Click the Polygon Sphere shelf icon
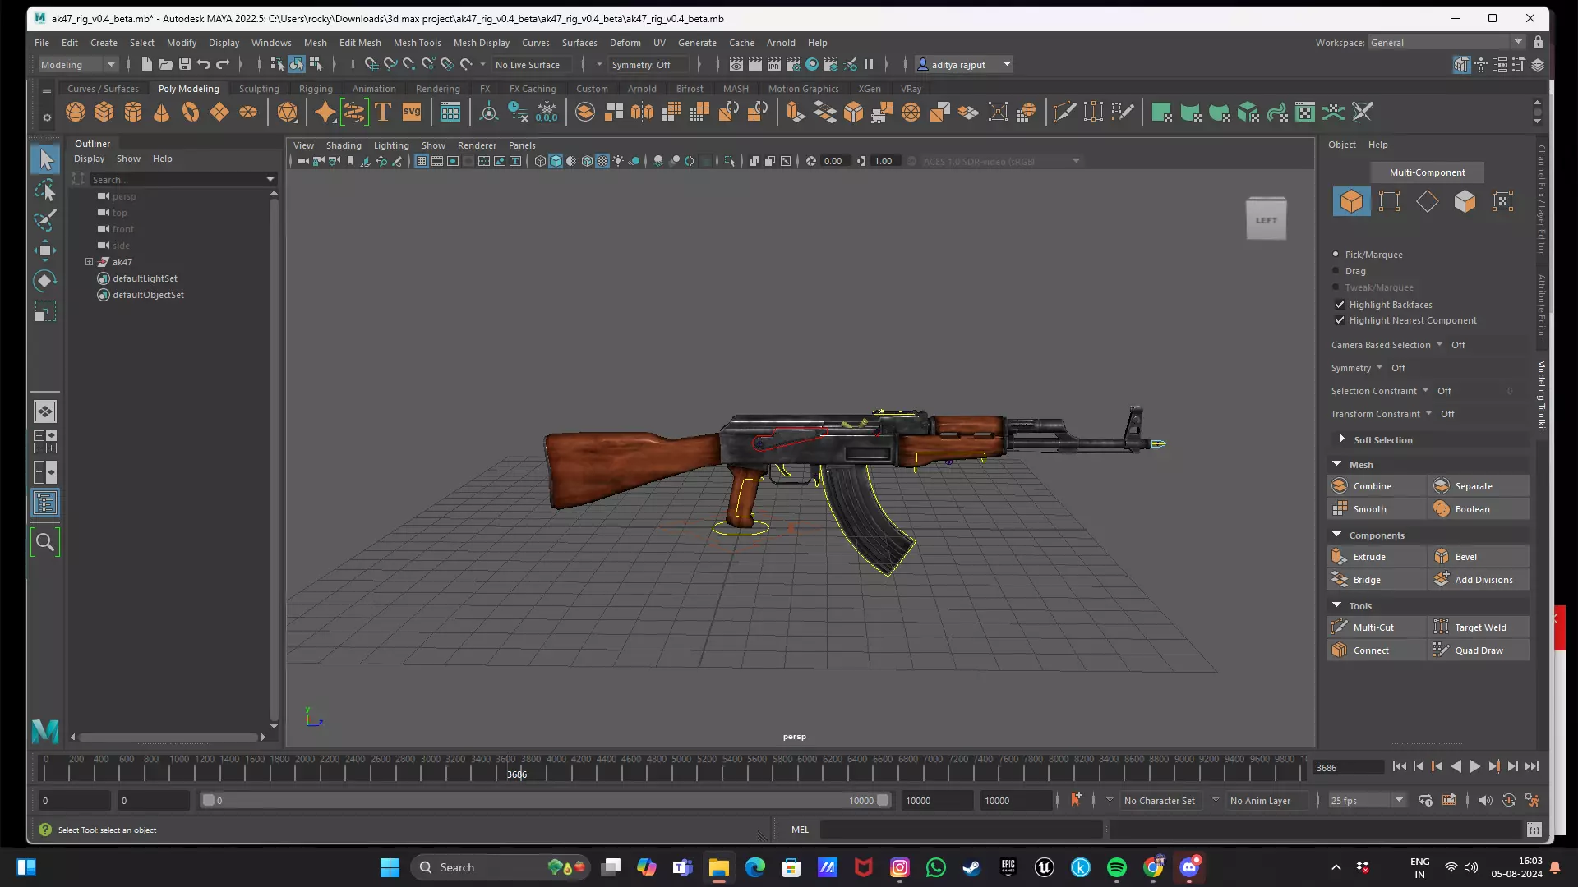The width and height of the screenshot is (1578, 887). coord(76,112)
